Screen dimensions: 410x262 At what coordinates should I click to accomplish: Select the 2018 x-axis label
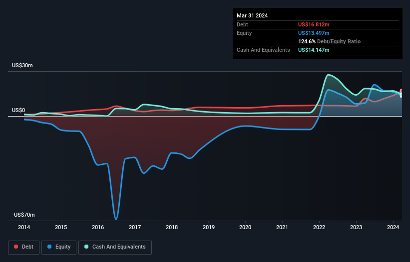[172, 227]
